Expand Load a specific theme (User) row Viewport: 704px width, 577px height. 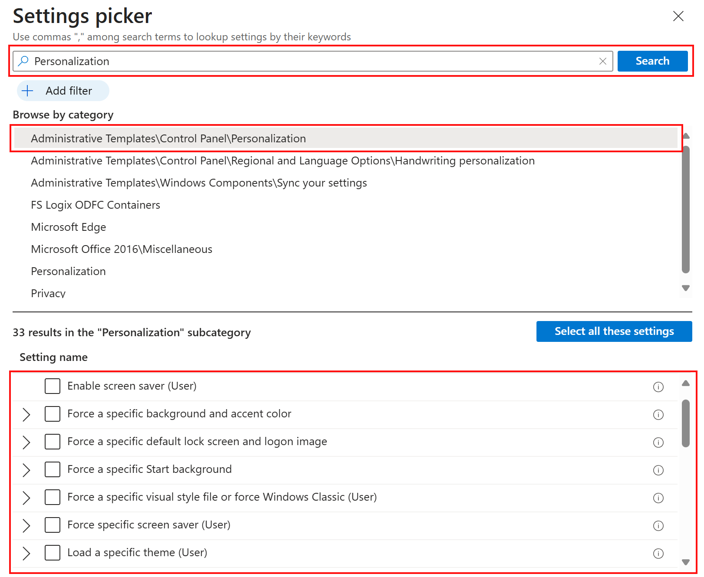coord(26,553)
